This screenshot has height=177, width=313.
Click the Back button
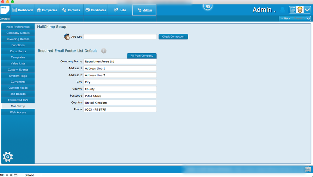tap(286, 18)
